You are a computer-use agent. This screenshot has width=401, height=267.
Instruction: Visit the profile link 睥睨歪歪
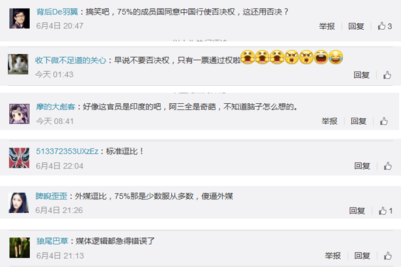point(51,196)
